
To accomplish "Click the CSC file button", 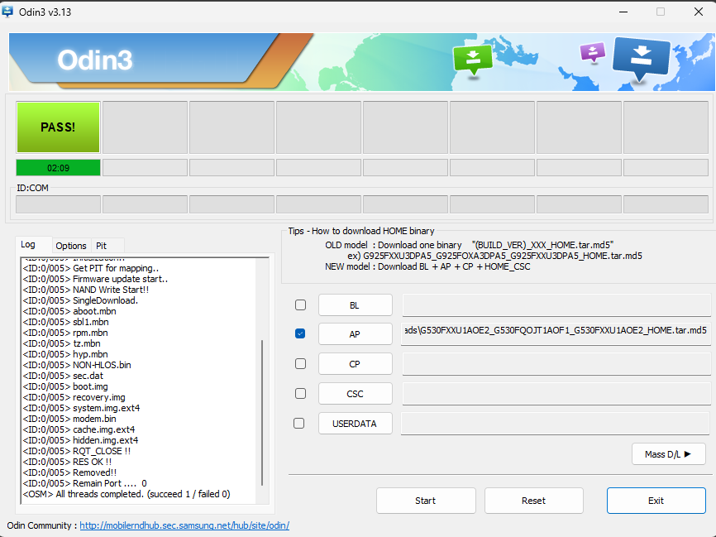I will point(356,394).
